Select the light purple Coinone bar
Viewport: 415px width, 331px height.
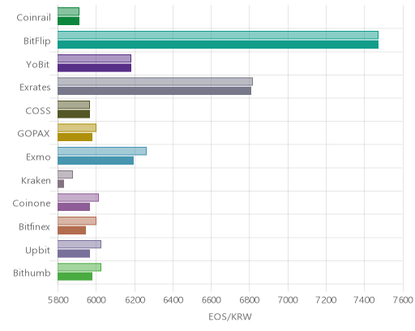(79, 198)
